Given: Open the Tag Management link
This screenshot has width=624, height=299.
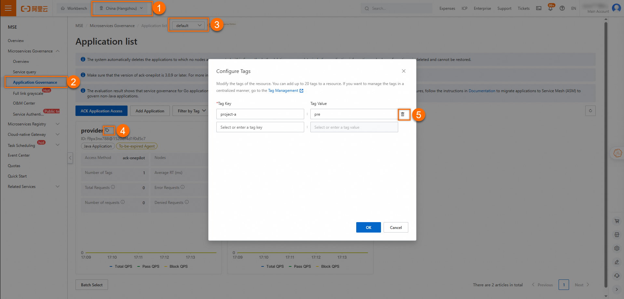Looking at the screenshot, I should [x=286, y=91].
